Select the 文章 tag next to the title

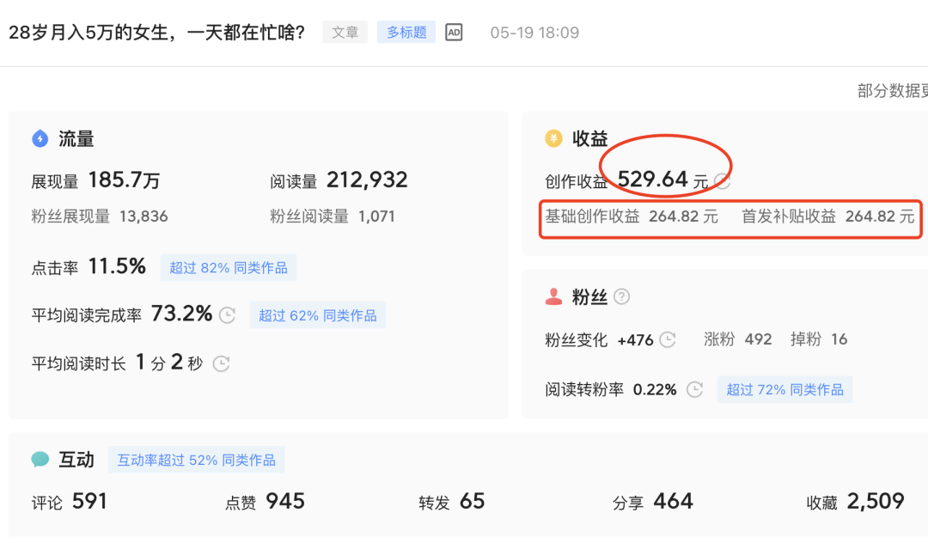click(x=345, y=33)
